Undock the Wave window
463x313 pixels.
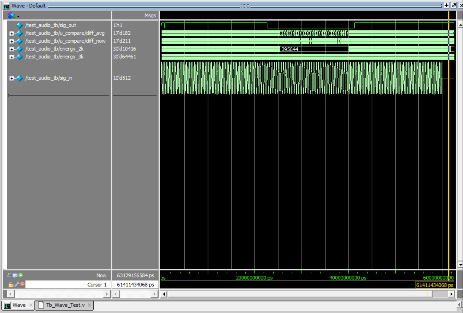click(x=454, y=5)
